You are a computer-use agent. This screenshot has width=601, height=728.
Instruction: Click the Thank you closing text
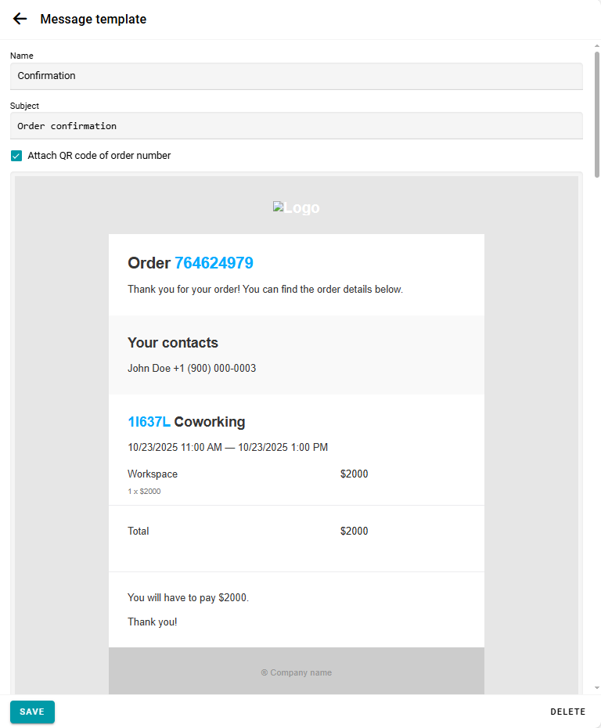point(153,622)
